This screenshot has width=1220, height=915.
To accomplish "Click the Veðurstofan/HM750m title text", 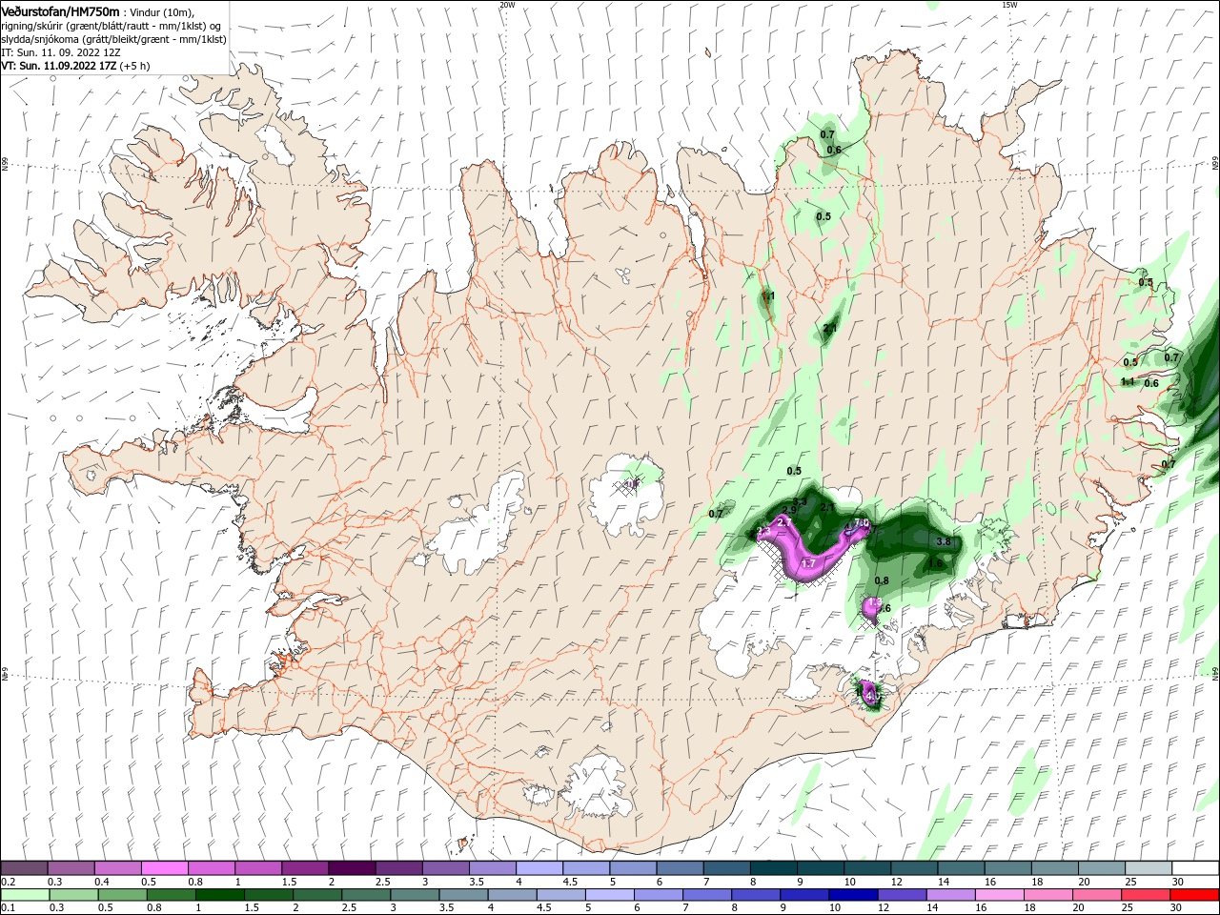I will point(61,10).
